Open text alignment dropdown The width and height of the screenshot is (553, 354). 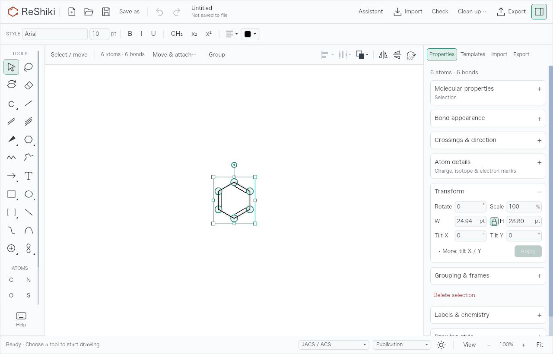pos(232,34)
